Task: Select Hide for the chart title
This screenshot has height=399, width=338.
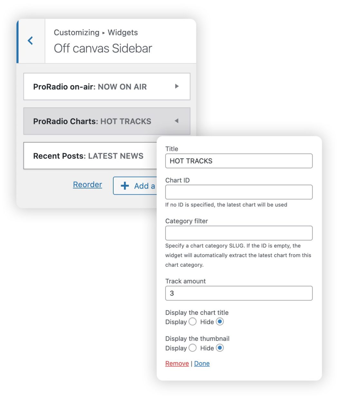Action: 220,322
